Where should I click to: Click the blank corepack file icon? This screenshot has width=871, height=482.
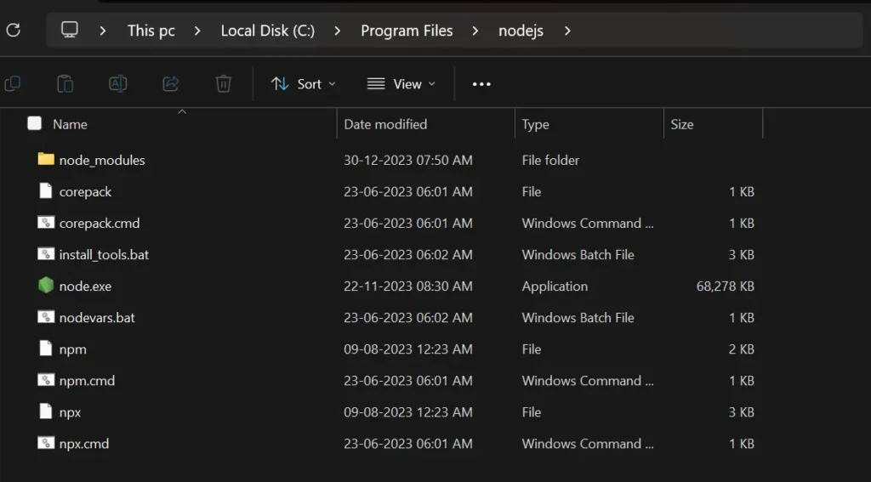[46, 191]
